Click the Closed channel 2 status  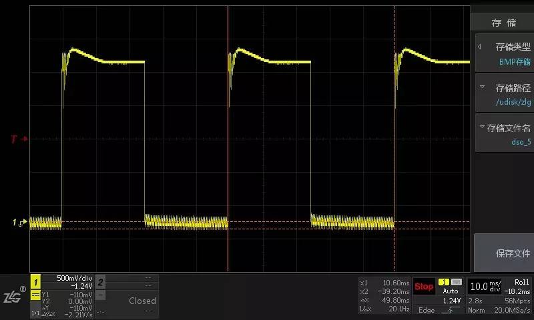[142, 301]
